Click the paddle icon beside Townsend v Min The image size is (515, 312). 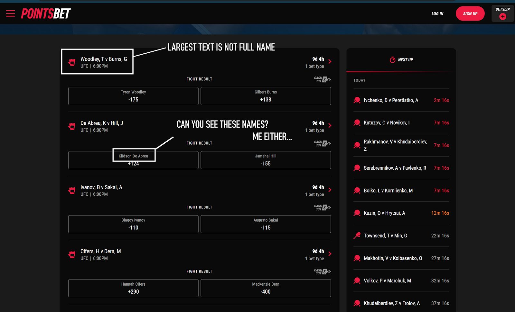[x=356, y=235]
